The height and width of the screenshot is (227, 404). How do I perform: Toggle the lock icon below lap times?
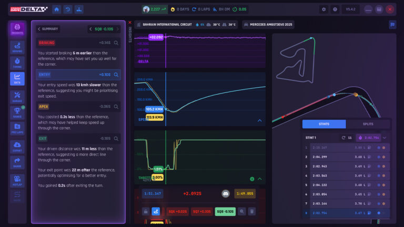145,211
